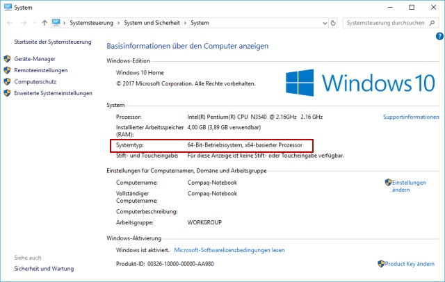Click Windows ist aktiviert text
445x282 pixels.
[143, 250]
